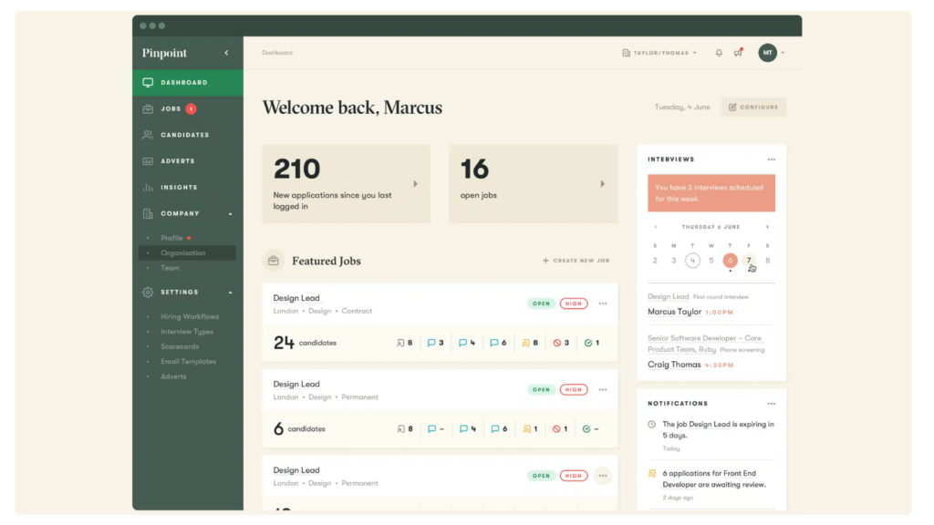This screenshot has width=934, height=525.
Task: Click rejected count 1 in 6-candidates row
Action: click(560, 429)
